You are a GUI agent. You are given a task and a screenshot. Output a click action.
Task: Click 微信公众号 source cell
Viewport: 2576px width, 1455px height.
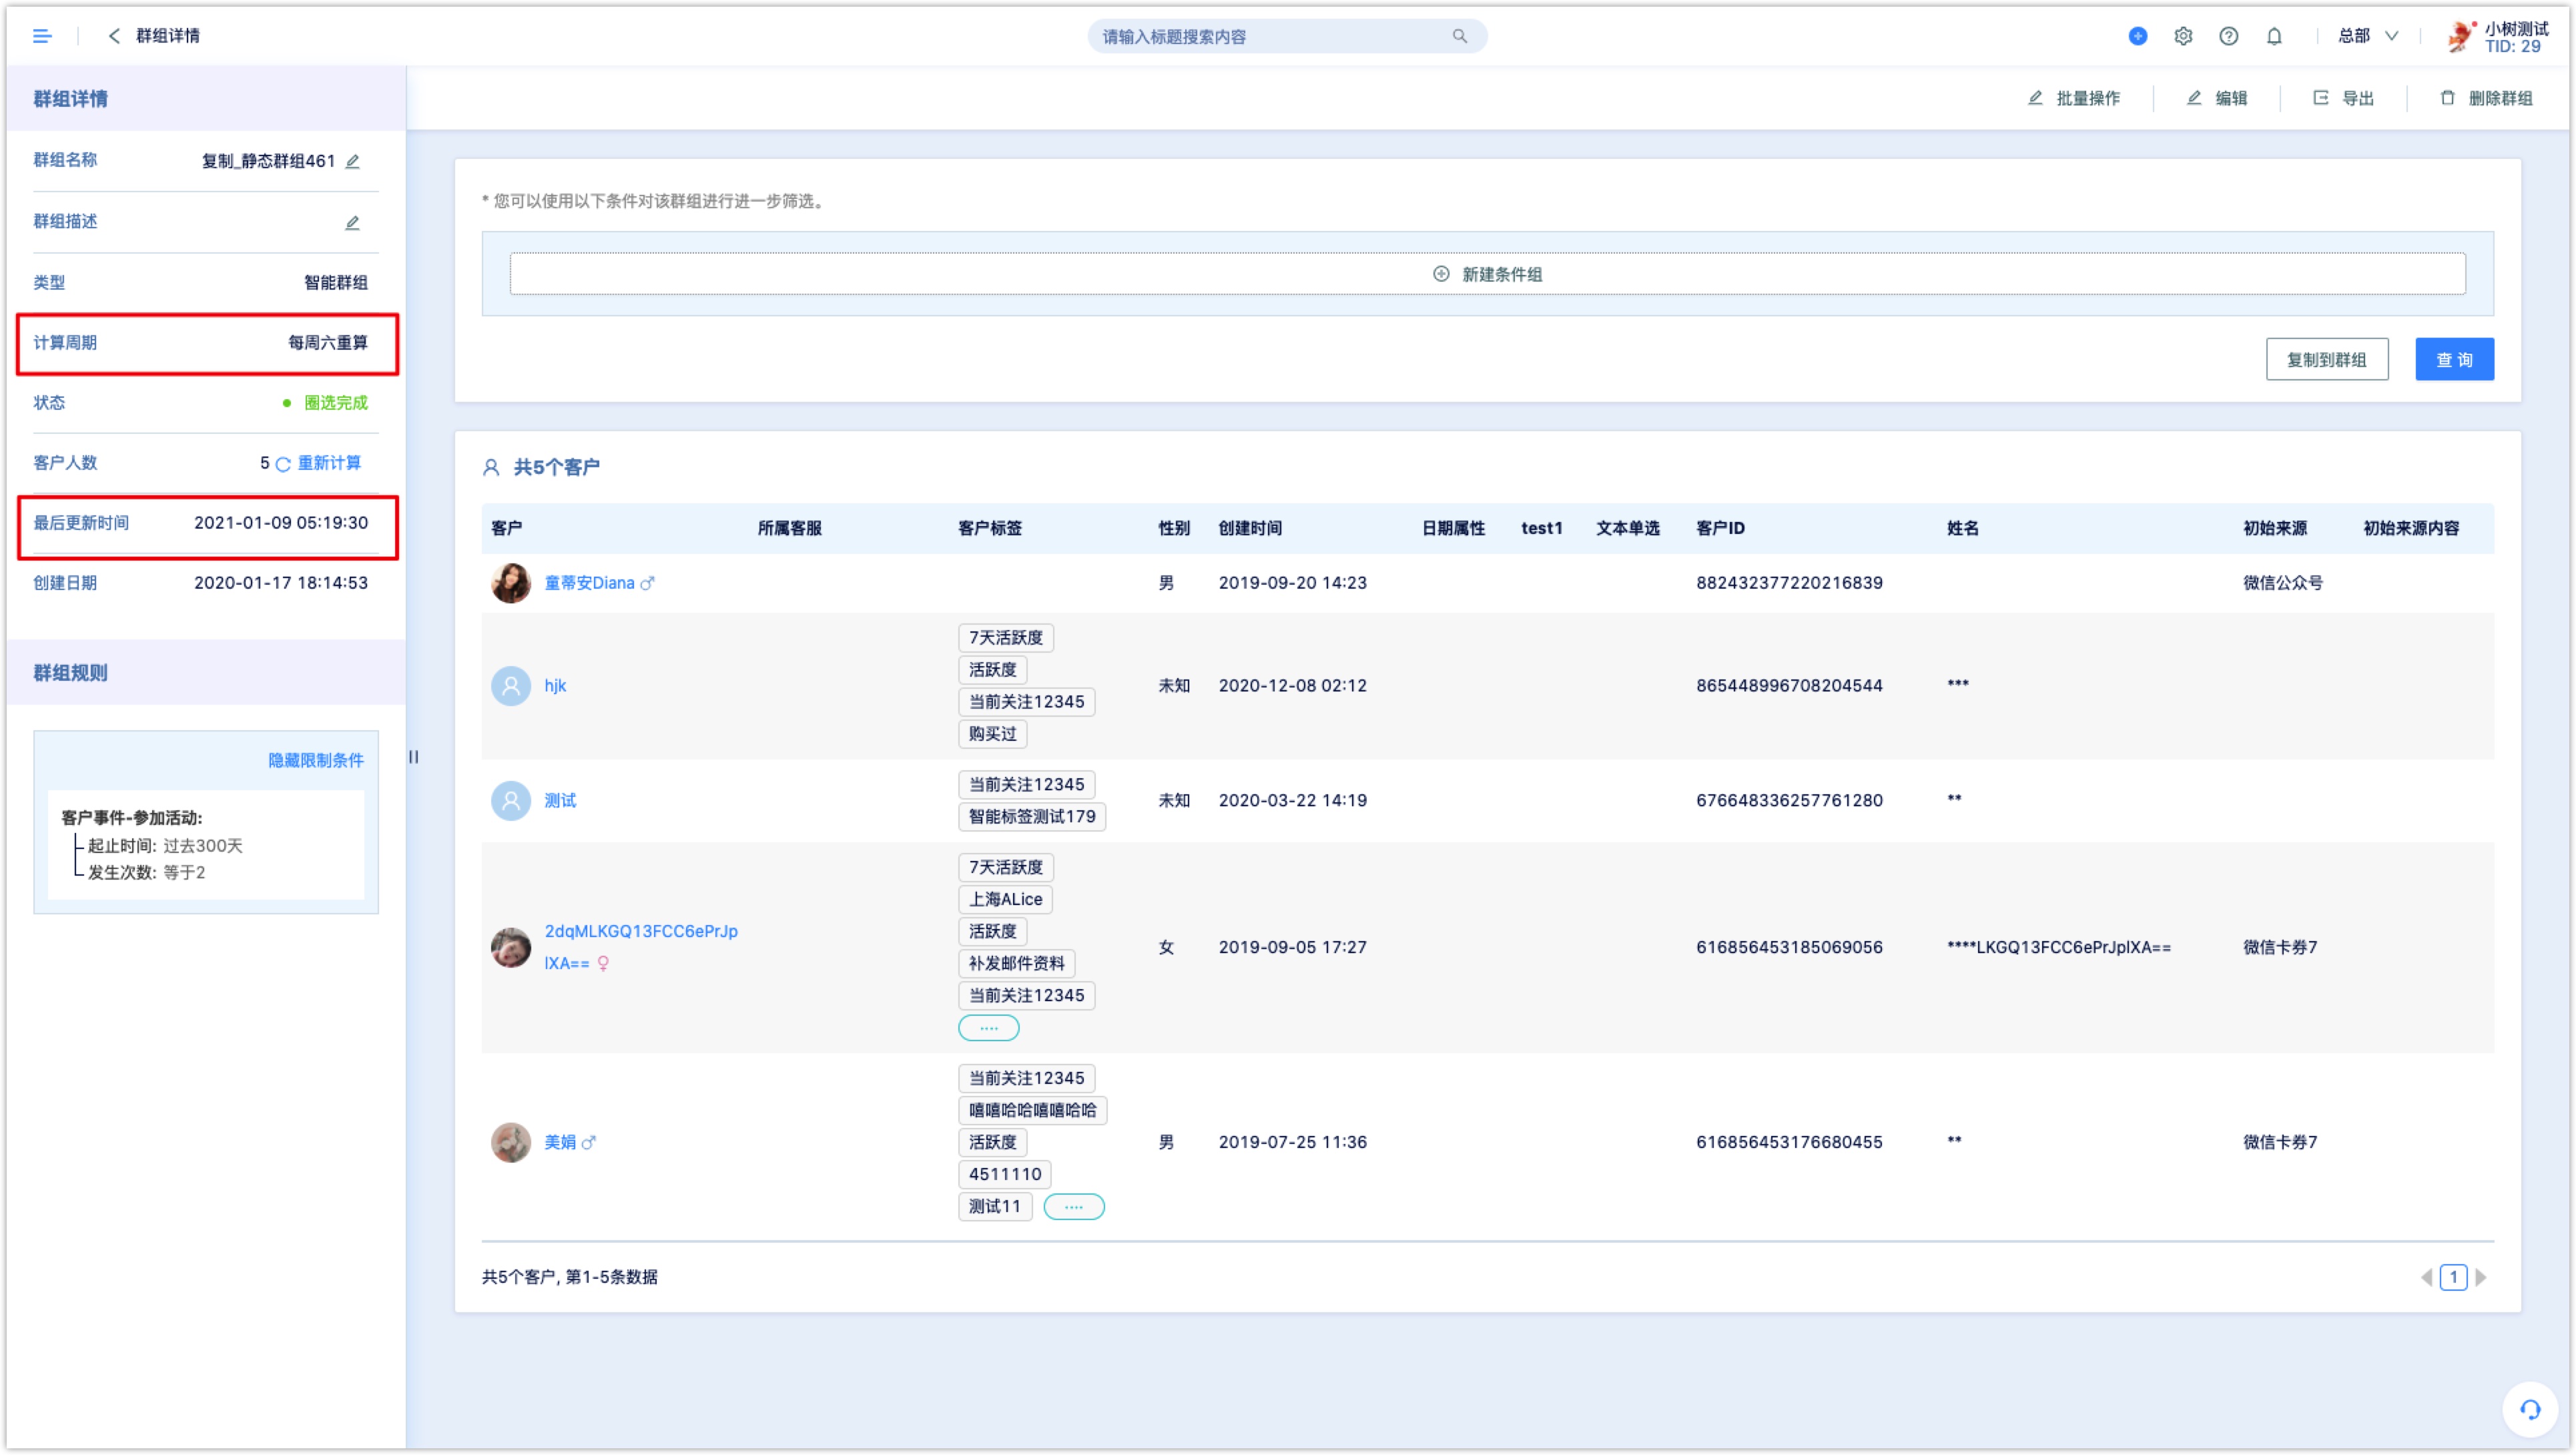coord(2282,583)
